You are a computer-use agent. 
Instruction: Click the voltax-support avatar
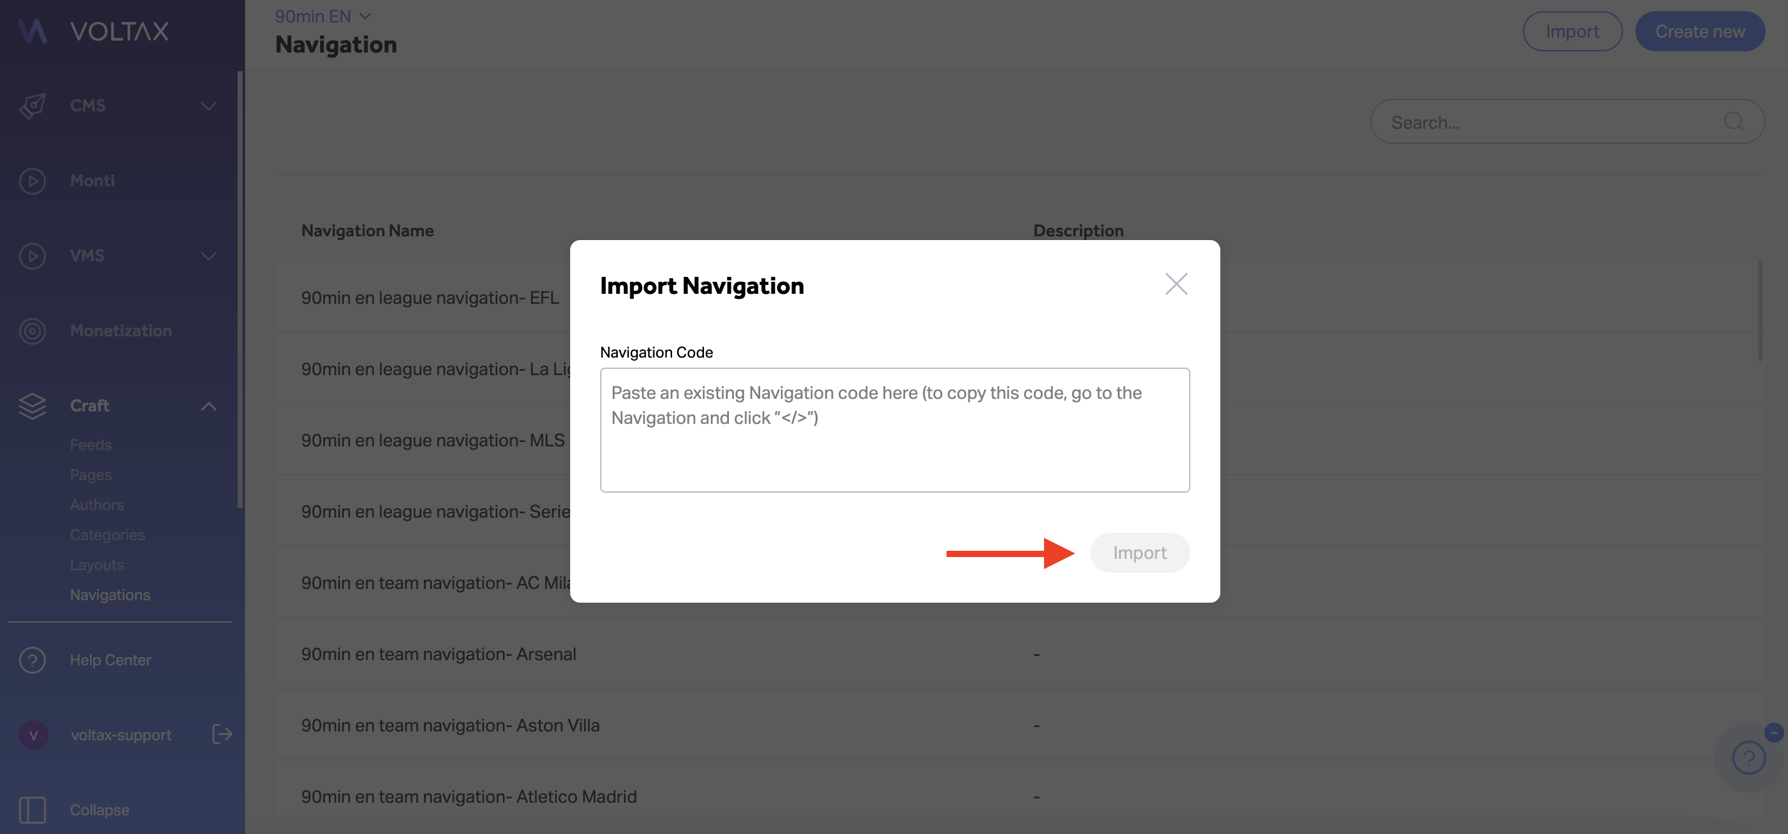(33, 735)
